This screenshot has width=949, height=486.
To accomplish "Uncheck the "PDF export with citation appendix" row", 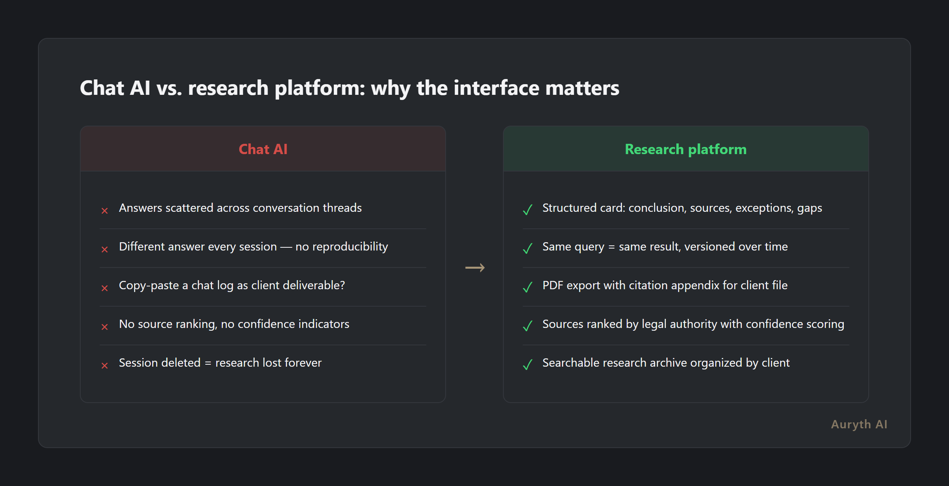I will pos(527,288).
